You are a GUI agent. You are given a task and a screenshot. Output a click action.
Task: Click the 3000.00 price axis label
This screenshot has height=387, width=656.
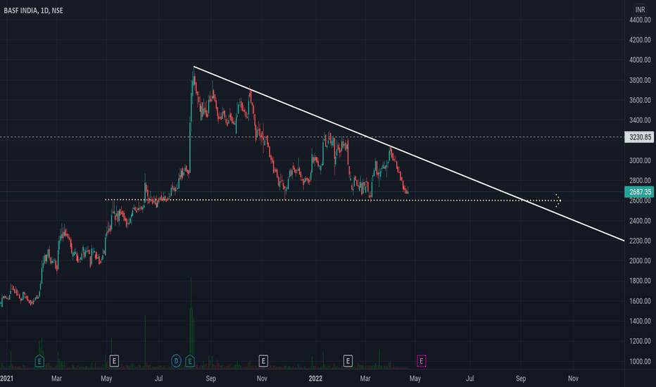[640, 160]
